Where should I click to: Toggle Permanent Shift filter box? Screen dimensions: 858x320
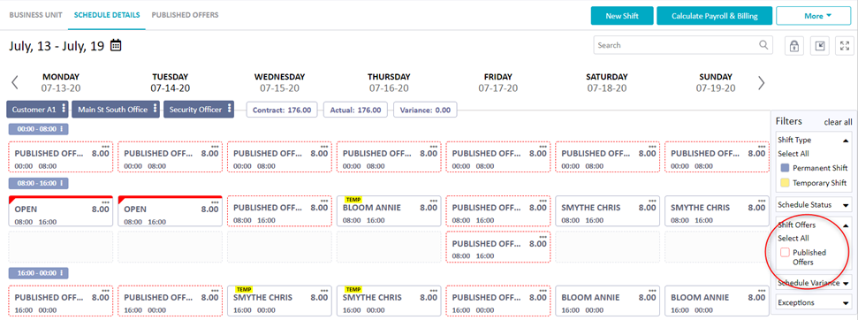[x=785, y=168]
